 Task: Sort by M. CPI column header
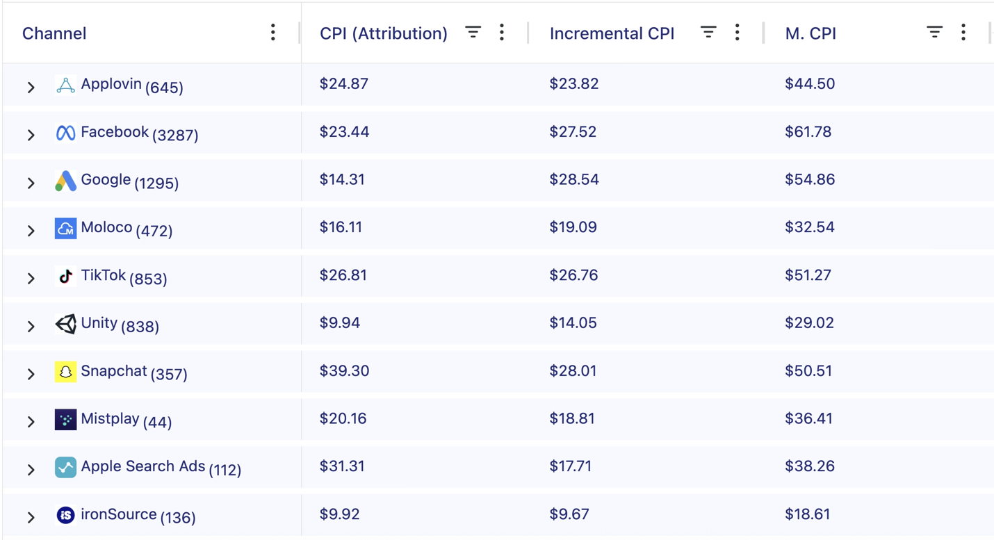point(810,33)
